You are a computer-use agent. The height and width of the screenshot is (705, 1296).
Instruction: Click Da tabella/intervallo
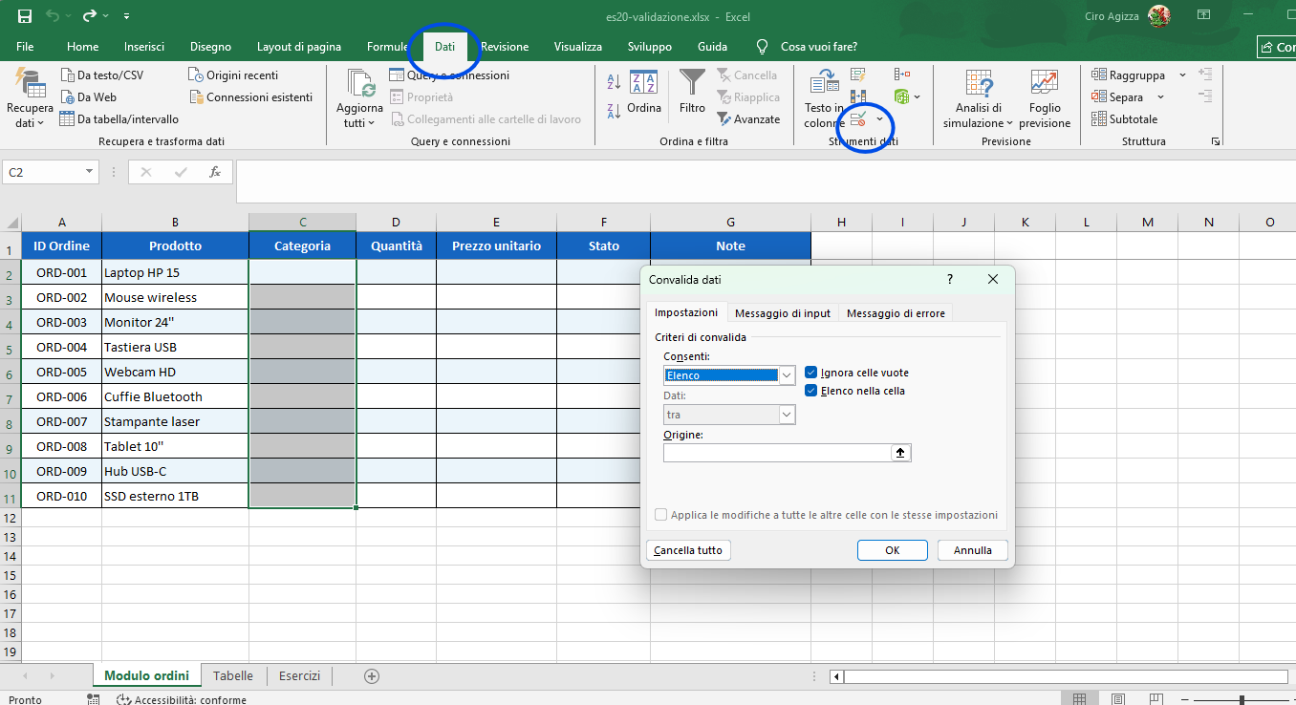(x=119, y=119)
